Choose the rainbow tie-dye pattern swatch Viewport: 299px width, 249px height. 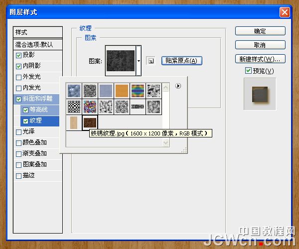point(138,91)
